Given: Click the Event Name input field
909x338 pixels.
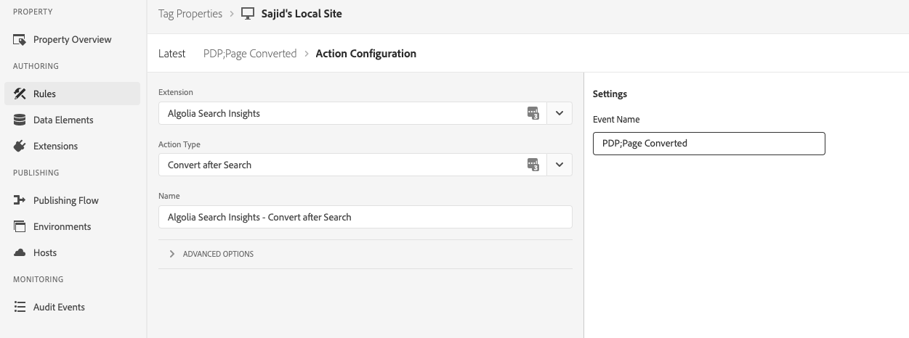Looking at the screenshot, I should click(709, 144).
